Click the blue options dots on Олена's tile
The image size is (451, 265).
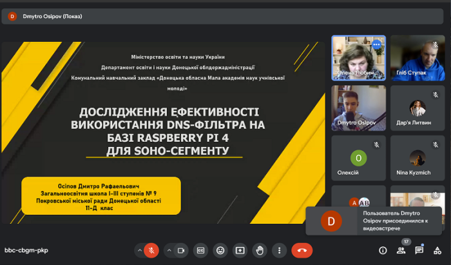pyautogui.click(x=377, y=44)
